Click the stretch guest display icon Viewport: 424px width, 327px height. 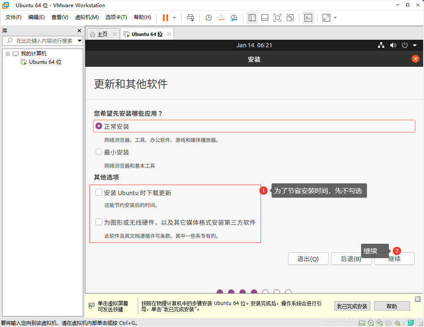(326, 18)
